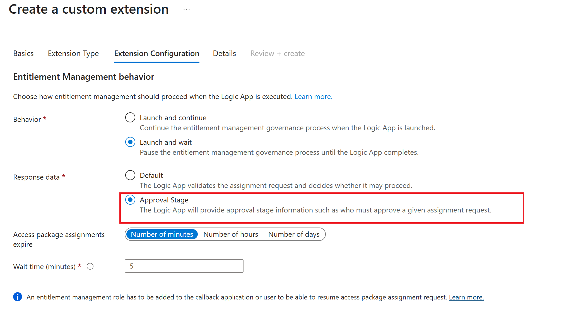
Task: Select Number of days for assignment expiry
Action: [294, 234]
